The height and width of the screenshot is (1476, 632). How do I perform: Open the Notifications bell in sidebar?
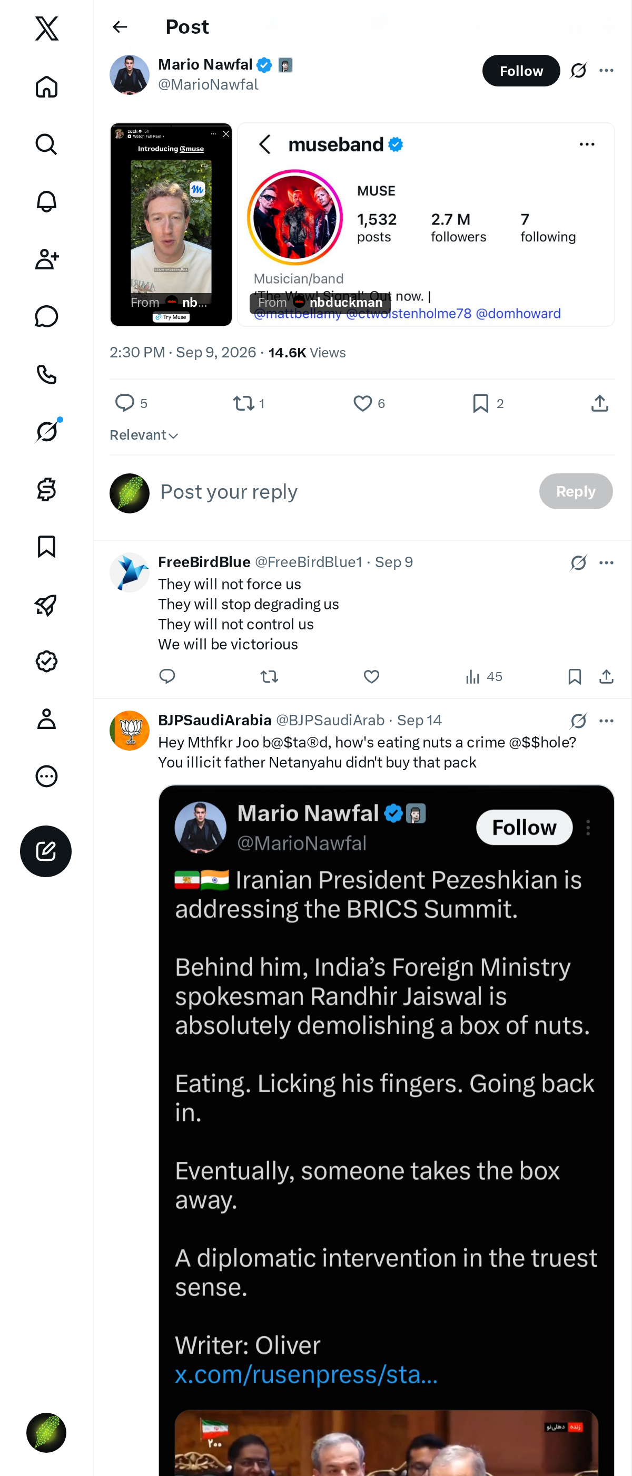click(x=46, y=202)
